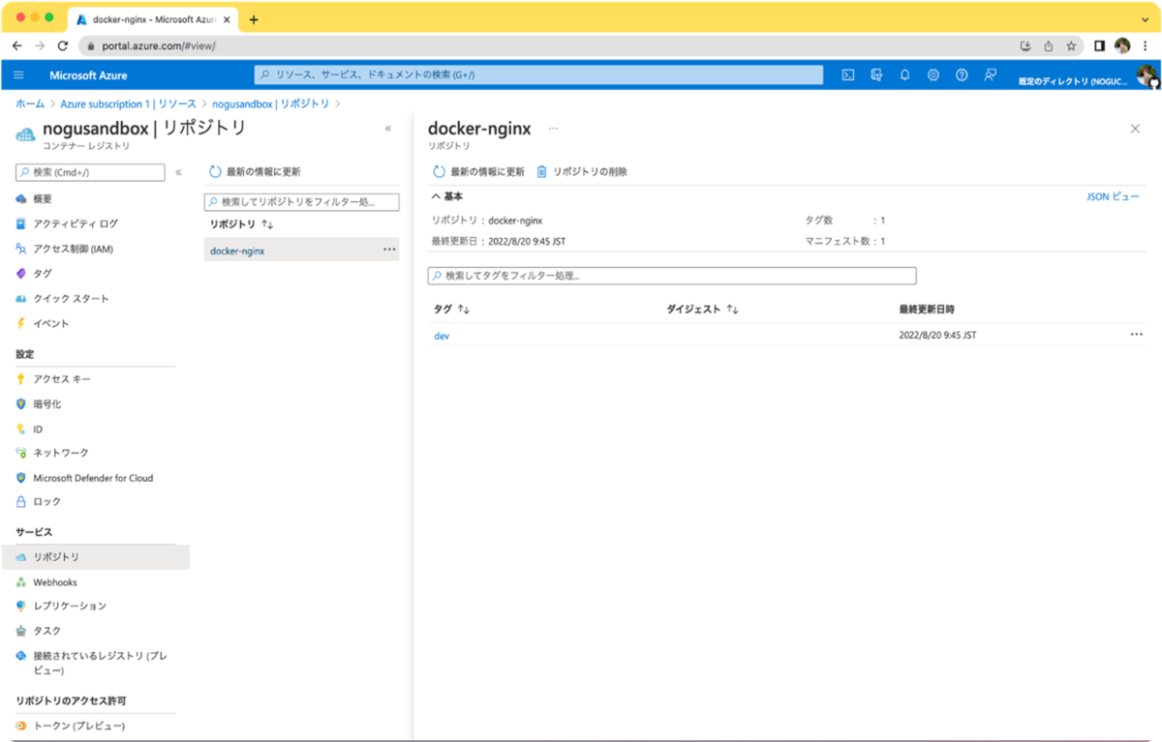Bookmark this page with the star
The image size is (1162, 742).
point(1071,45)
